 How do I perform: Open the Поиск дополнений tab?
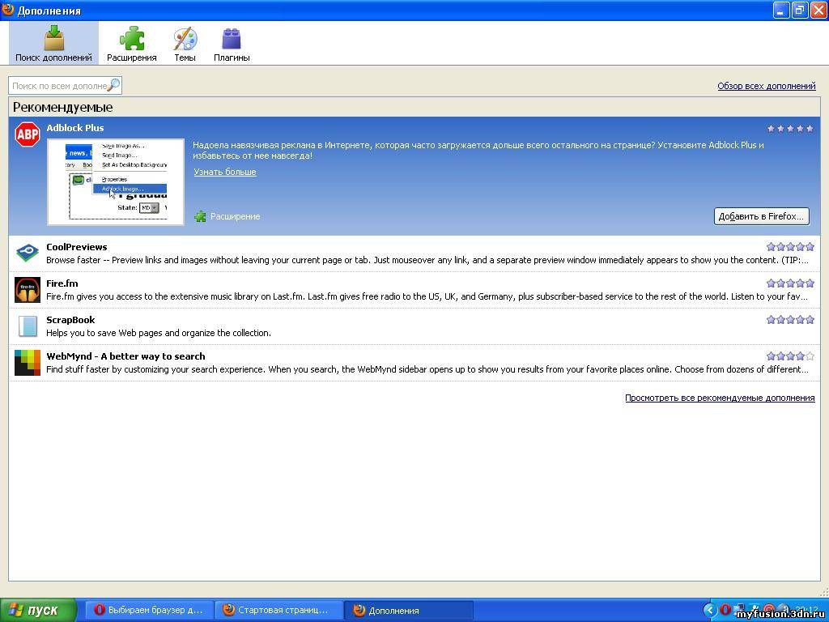click(53, 44)
